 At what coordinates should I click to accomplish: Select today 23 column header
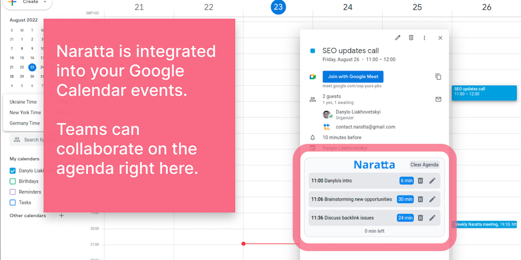(x=278, y=7)
